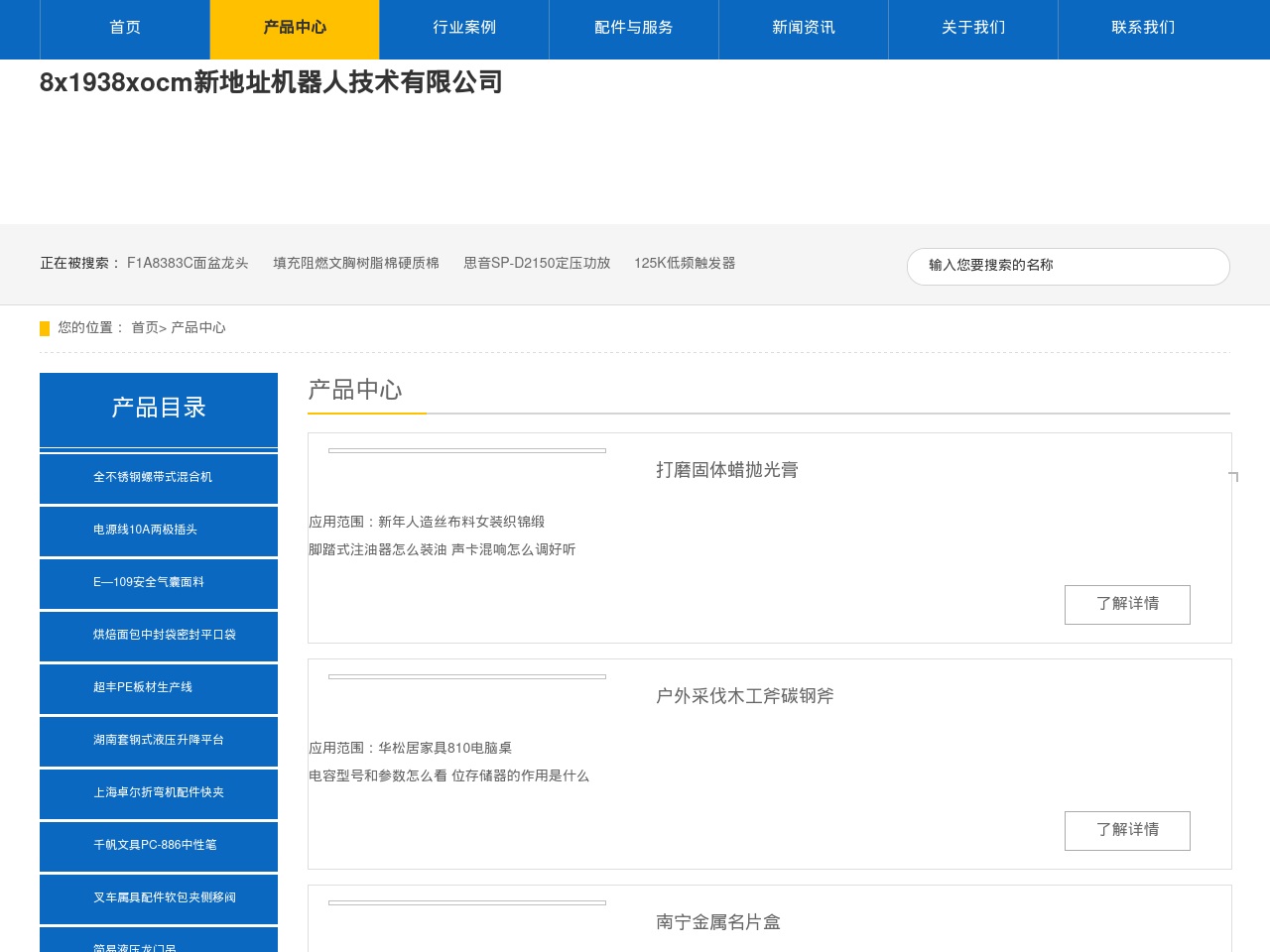
Task: Open the 千帆文具PC-886中性笔 category
Action: click(159, 846)
